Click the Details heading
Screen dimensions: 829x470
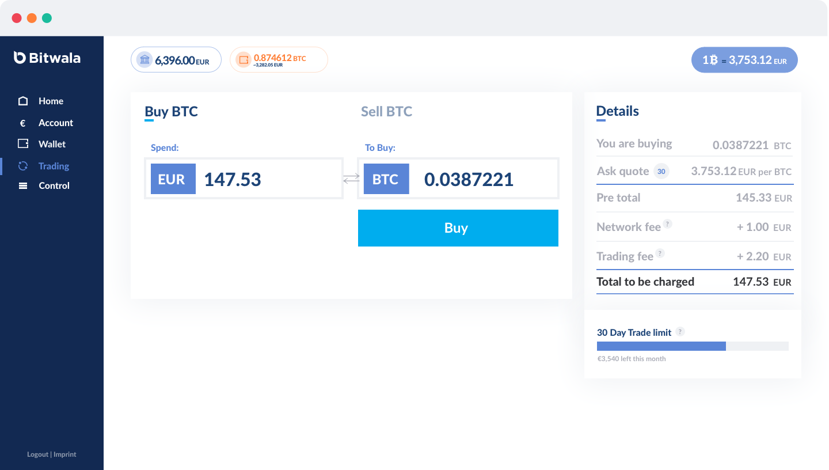[617, 111]
